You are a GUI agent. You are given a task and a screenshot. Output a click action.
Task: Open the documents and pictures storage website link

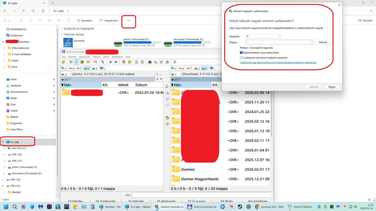tap(278, 62)
